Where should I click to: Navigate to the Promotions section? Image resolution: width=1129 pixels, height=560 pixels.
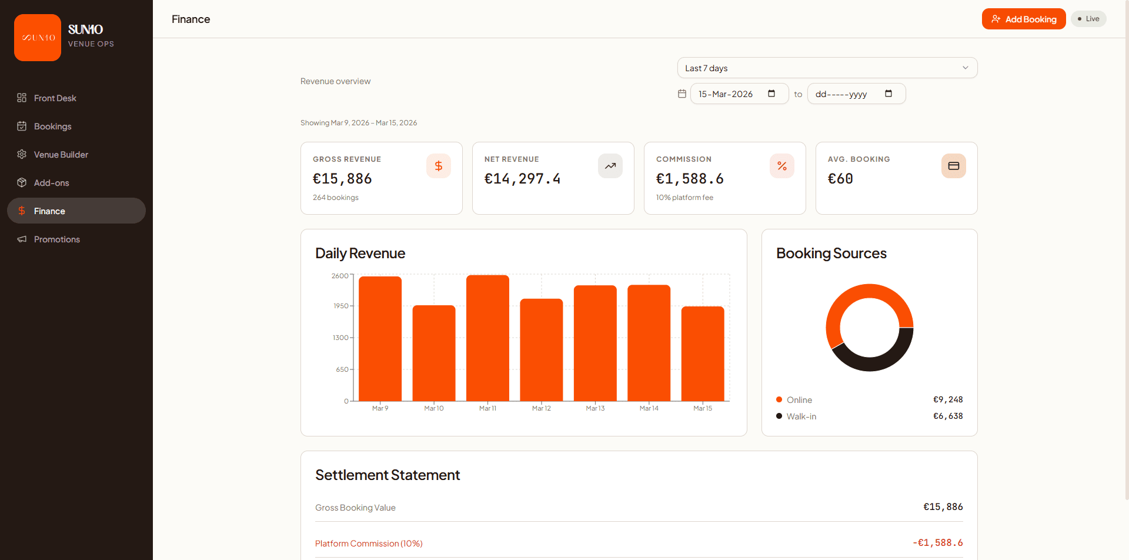coord(57,239)
